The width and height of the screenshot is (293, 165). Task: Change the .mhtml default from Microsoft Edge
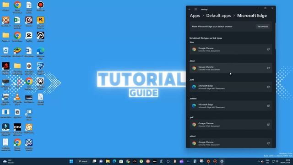(x=231, y=106)
